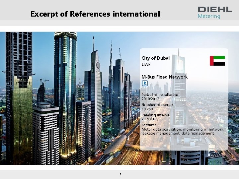Select the 'Number of meters' label
The image size is (239, 179).
[157, 105]
